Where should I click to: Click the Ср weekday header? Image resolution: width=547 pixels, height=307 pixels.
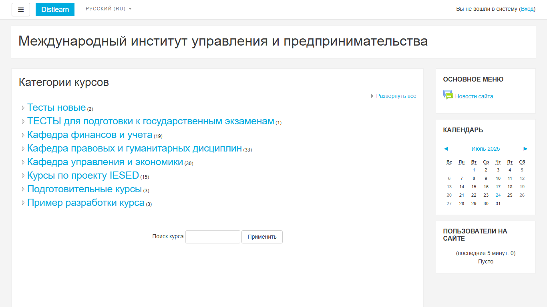[486, 162]
